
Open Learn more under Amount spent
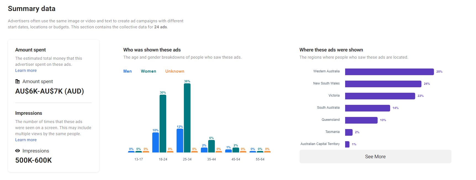pos(26,70)
